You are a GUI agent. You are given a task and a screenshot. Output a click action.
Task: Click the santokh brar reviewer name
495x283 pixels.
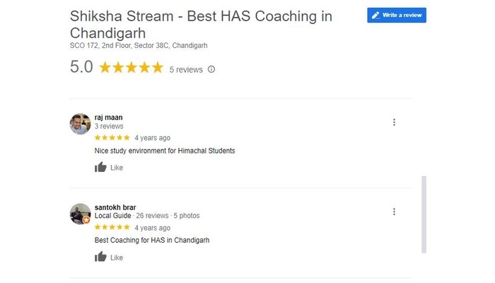115,207
